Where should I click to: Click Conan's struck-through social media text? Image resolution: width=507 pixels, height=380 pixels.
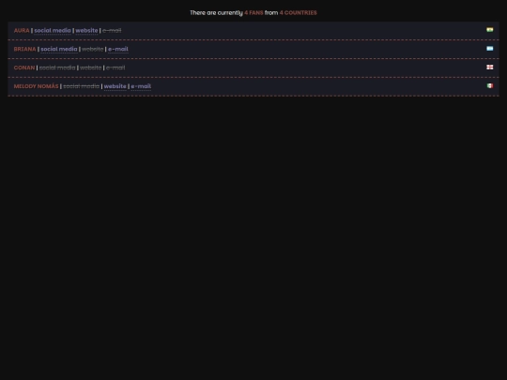pyautogui.click(x=57, y=68)
